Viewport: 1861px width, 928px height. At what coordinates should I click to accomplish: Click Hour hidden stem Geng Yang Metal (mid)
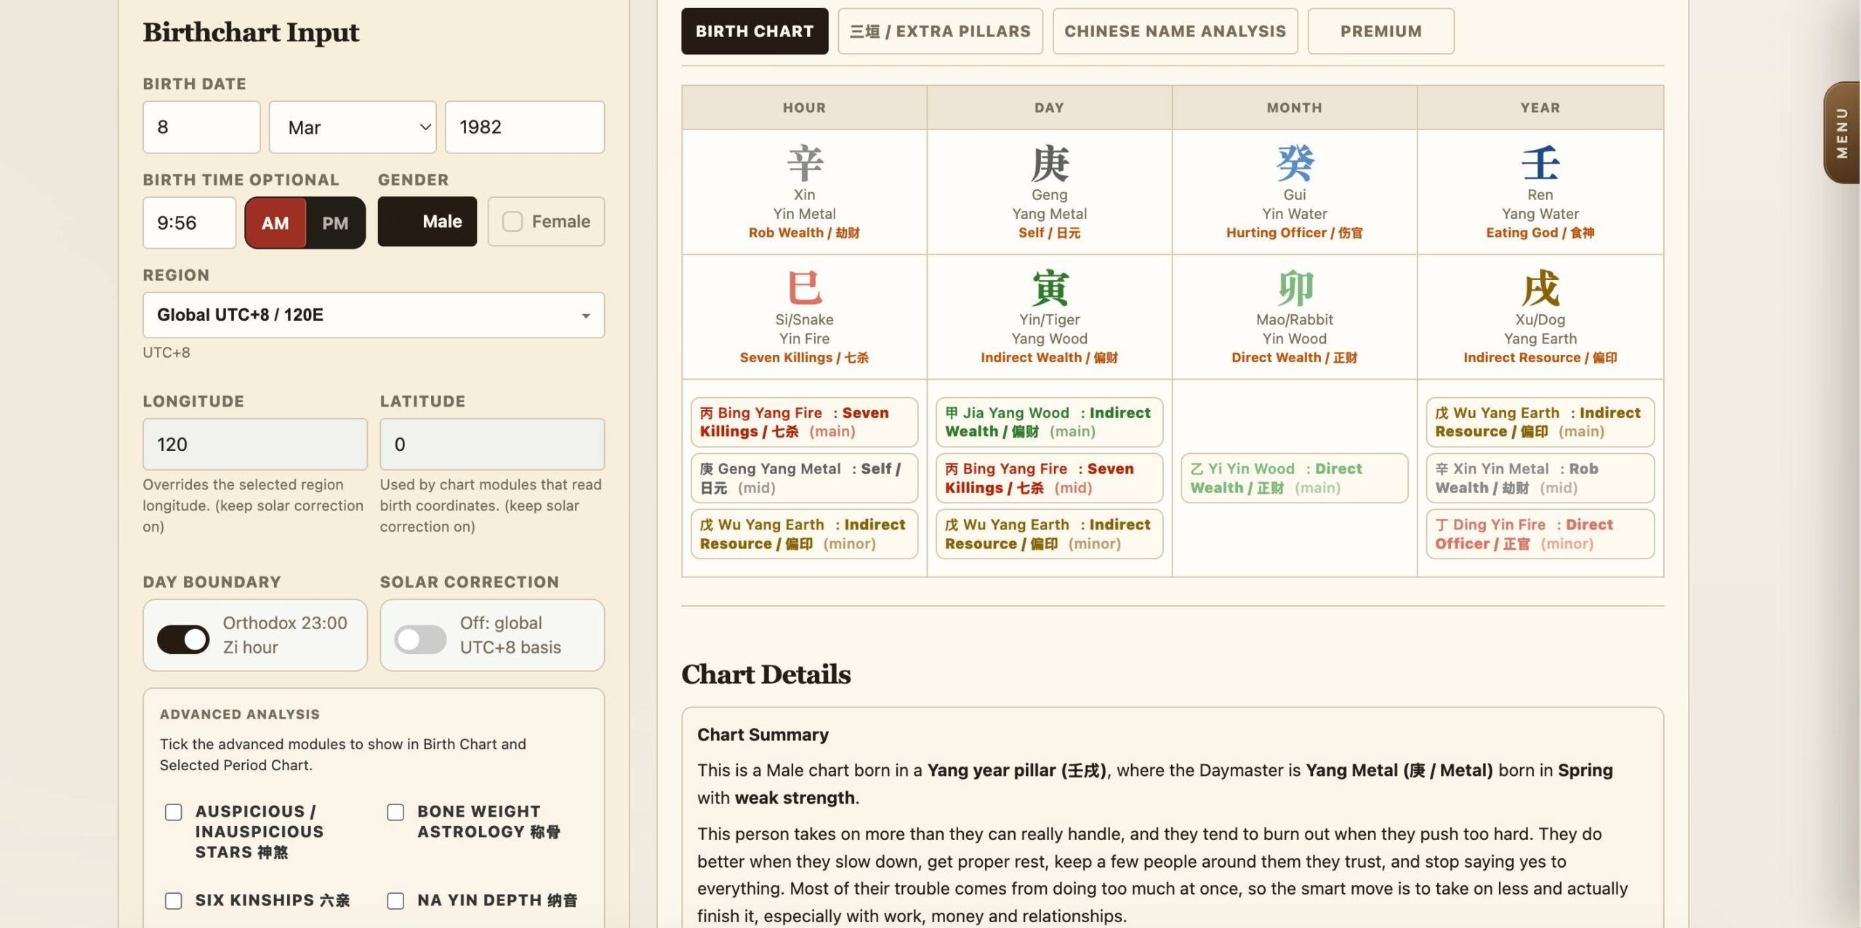[804, 478]
